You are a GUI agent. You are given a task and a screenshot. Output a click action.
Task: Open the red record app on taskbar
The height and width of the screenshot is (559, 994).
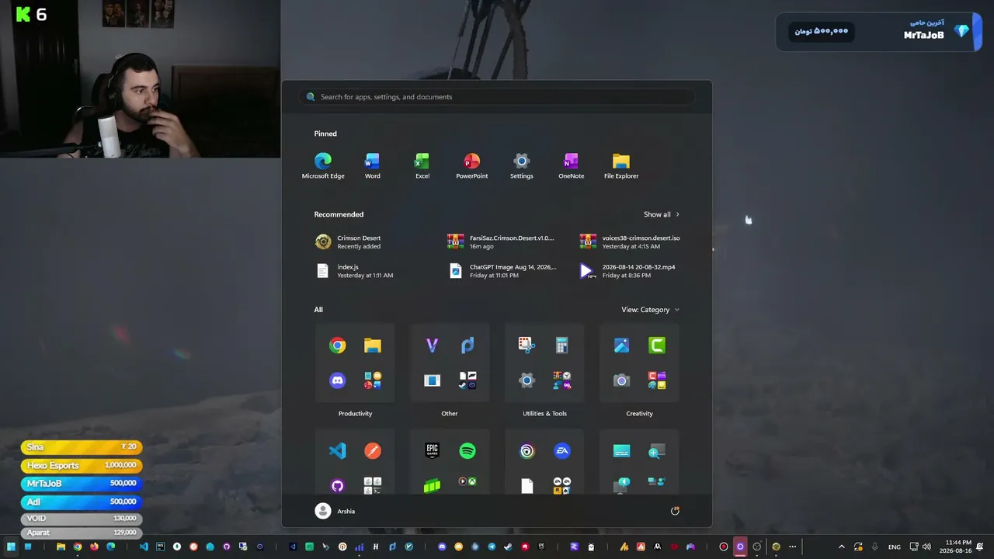click(724, 547)
